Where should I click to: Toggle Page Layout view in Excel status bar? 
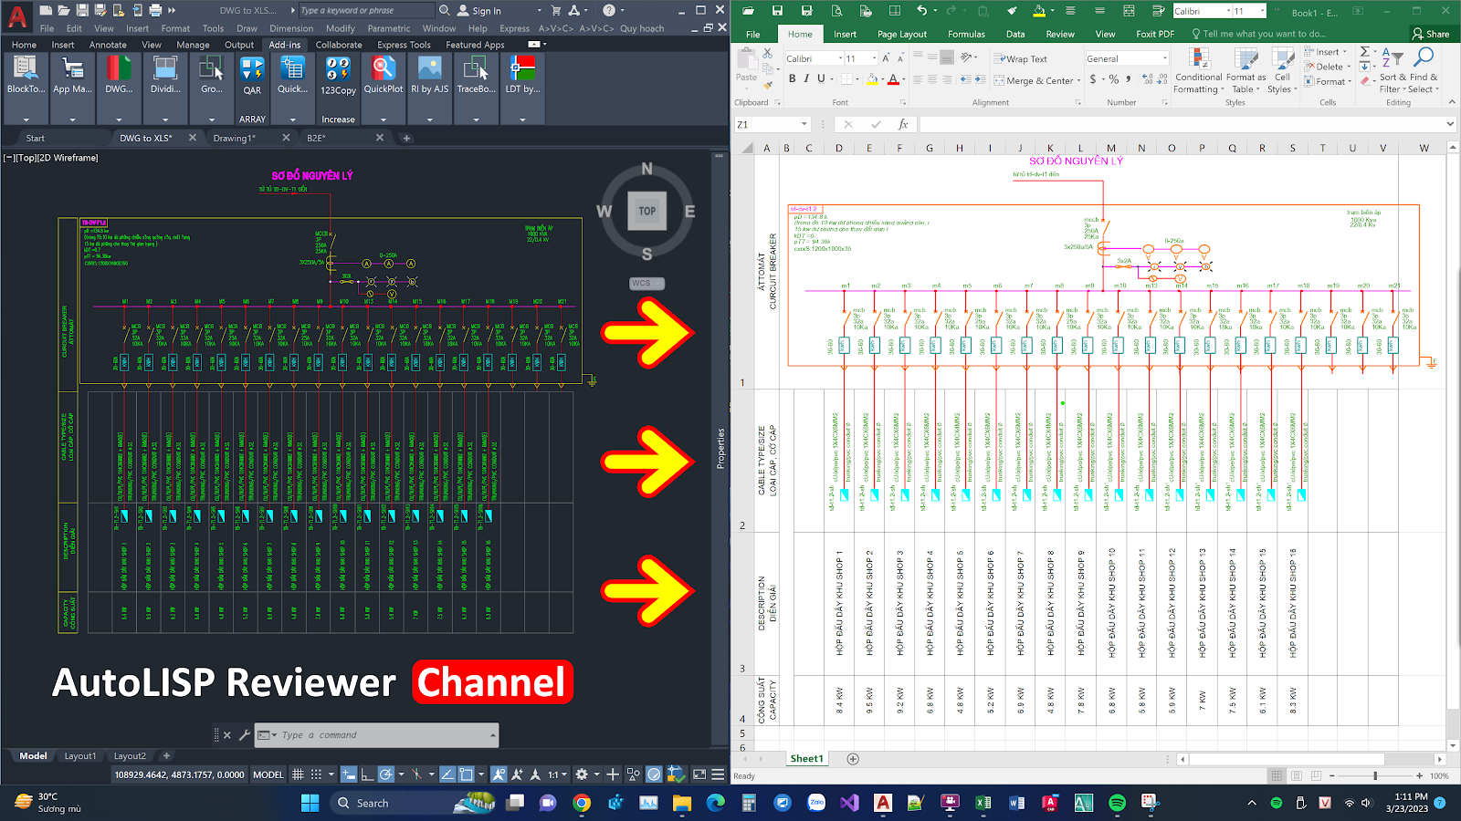1297,776
